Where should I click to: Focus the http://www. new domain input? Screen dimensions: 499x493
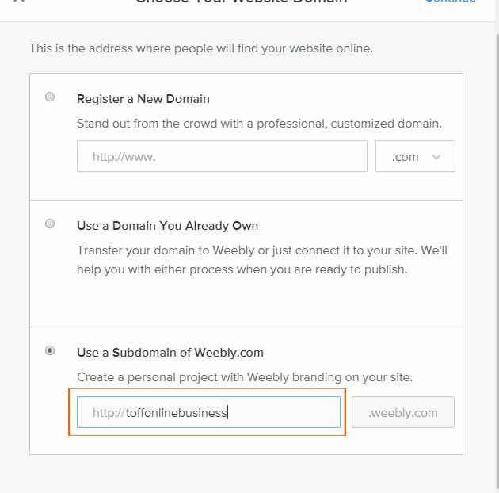(222, 157)
